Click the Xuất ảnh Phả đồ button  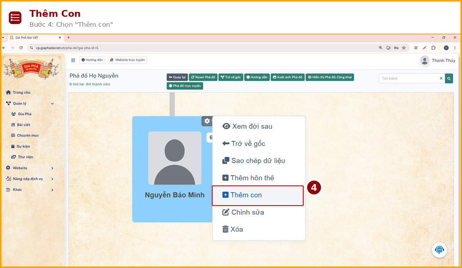pyautogui.click(x=287, y=77)
